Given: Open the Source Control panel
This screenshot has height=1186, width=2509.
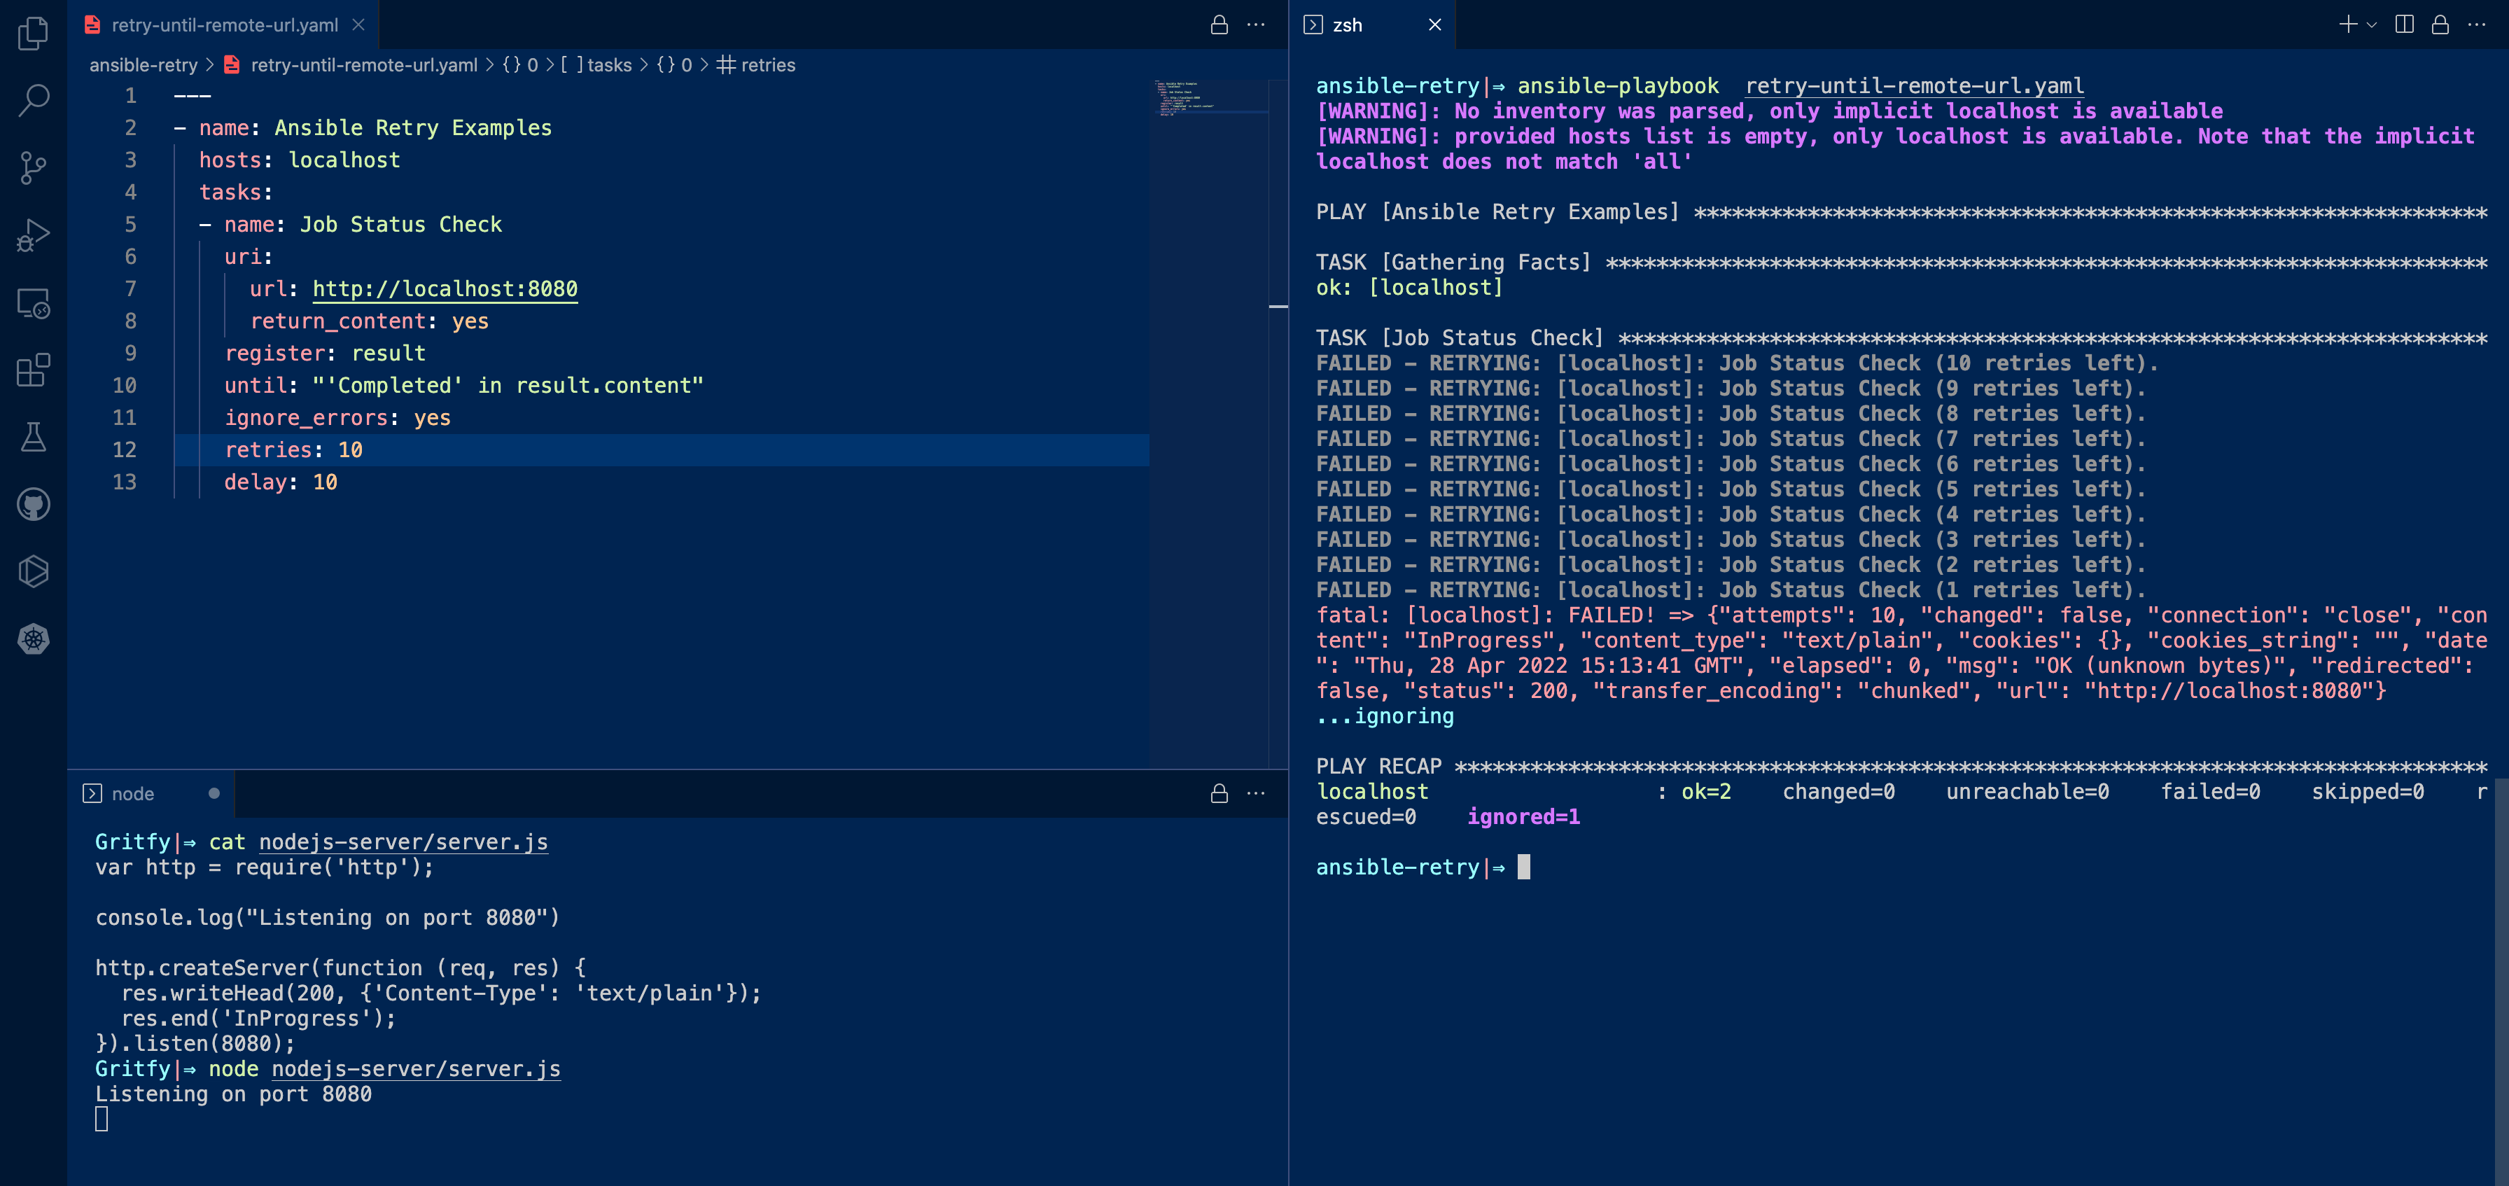Looking at the screenshot, I should [x=33, y=167].
